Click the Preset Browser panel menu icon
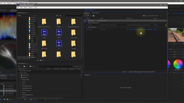This screenshot has height=103, width=184. (27, 64)
